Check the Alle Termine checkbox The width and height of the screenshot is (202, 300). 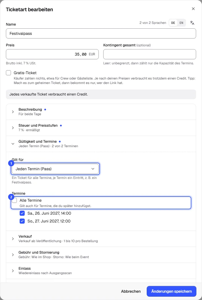pos(14,201)
